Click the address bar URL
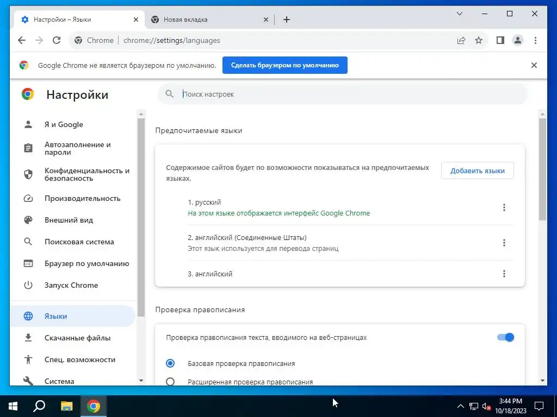Image resolution: width=557 pixels, height=417 pixels. point(171,40)
